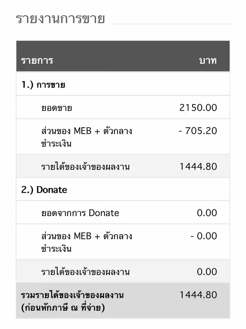Select the 0.00 Donate total value

click(207, 213)
